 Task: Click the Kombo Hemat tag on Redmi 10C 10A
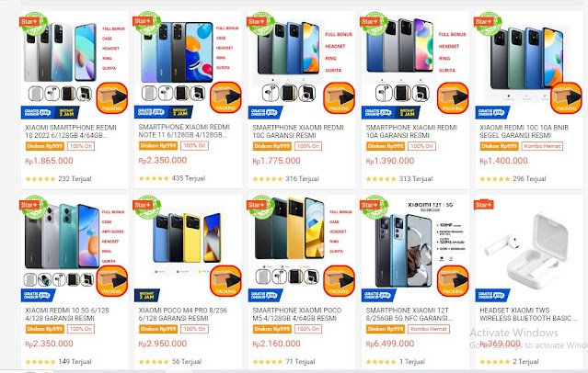pos(542,146)
